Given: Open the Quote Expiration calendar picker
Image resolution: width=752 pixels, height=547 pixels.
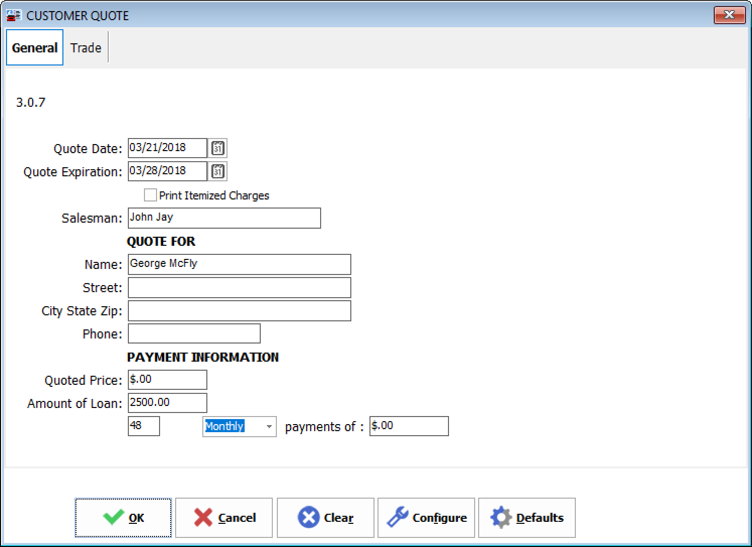Looking at the screenshot, I should [217, 172].
